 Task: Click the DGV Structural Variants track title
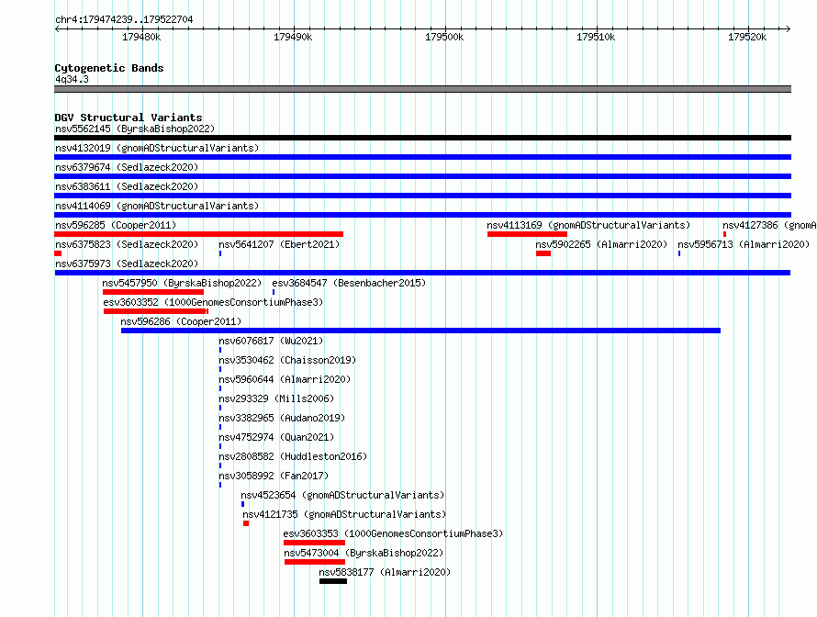click(129, 118)
